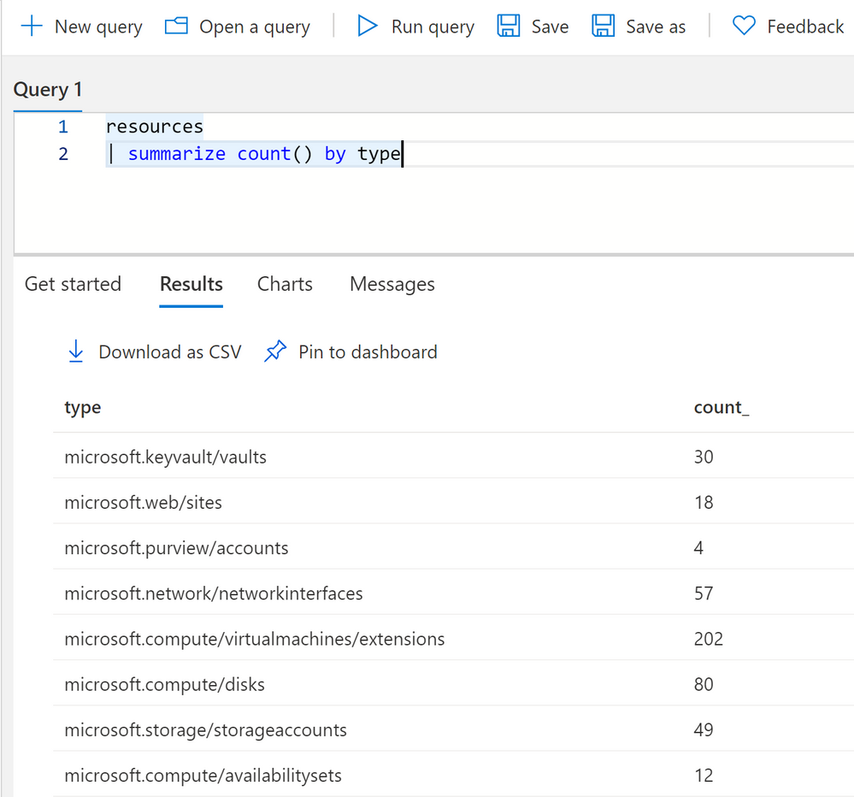This screenshot has height=797, width=854.
Task: Click the count_ column header
Action: click(721, 408)
